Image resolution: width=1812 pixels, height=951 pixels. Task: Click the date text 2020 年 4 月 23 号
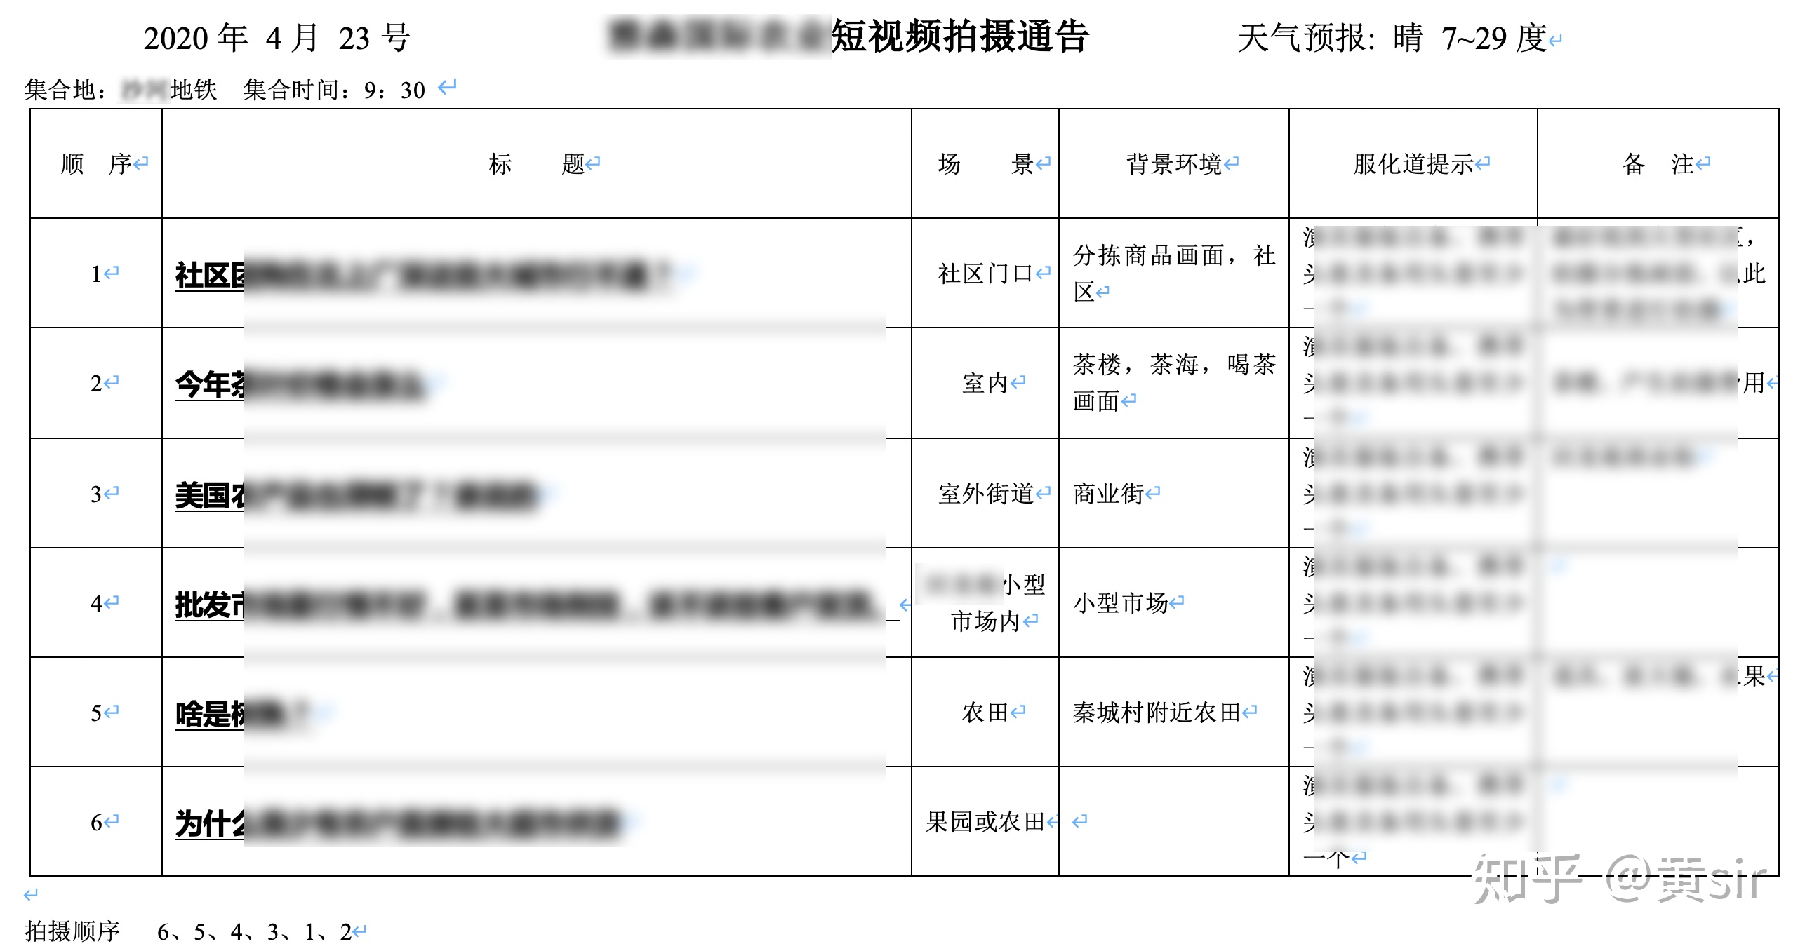(x=277, y=38)
